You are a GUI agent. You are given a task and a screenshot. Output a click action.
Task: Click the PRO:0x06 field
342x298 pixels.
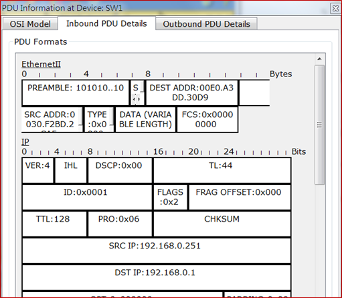(x=120, y=224)
